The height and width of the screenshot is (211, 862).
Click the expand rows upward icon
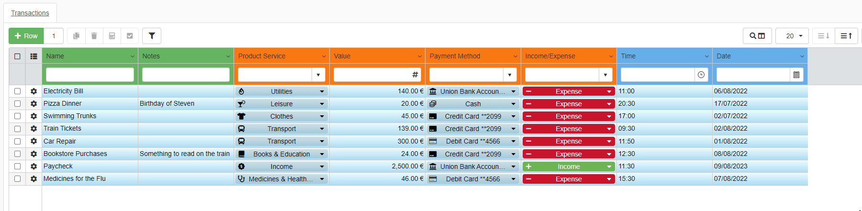tap(846, 36)
